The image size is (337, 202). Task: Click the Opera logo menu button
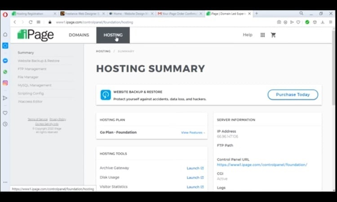point(5,15)
